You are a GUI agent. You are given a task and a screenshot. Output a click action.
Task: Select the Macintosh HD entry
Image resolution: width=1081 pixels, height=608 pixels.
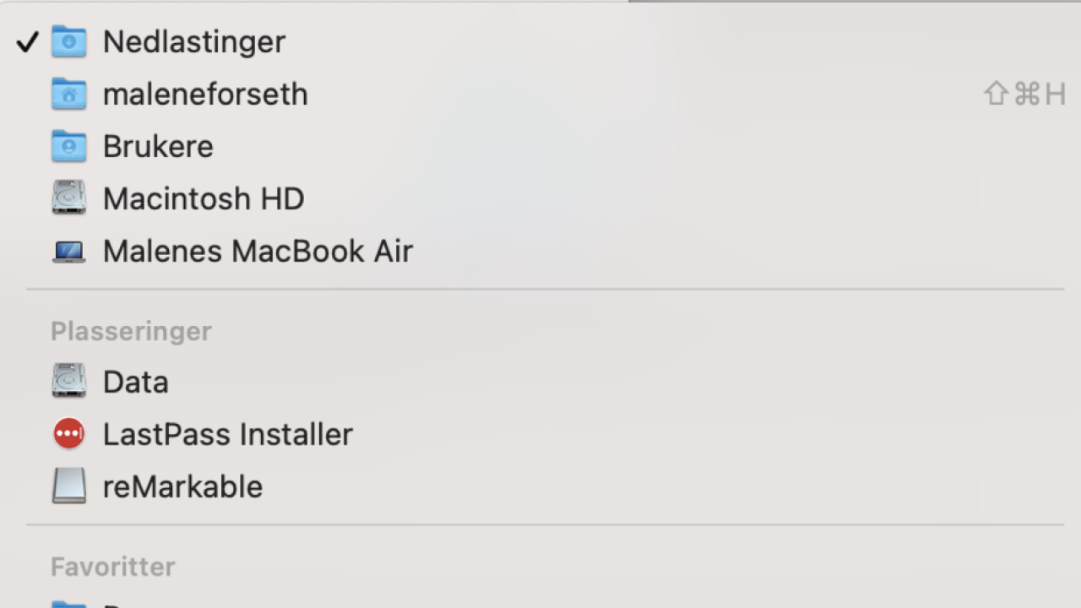(x=540, y=198)
